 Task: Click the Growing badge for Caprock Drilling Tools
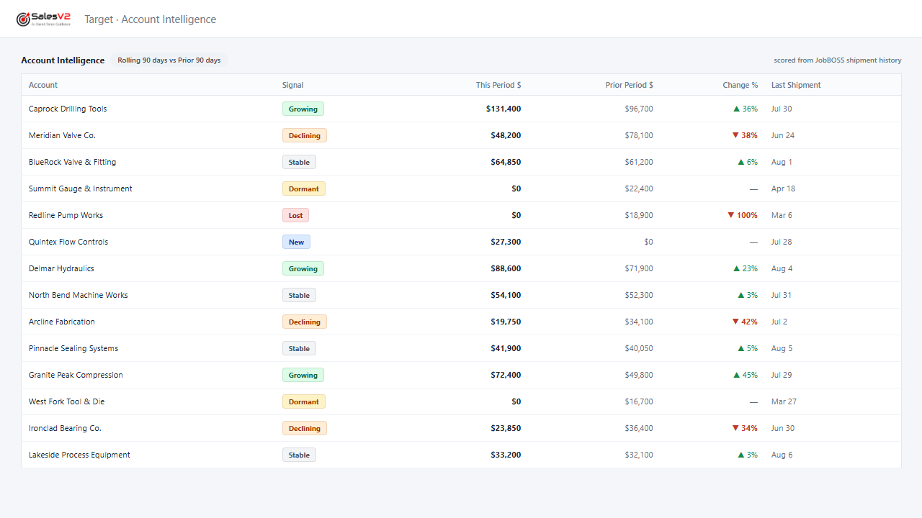(x=303, y=109)
